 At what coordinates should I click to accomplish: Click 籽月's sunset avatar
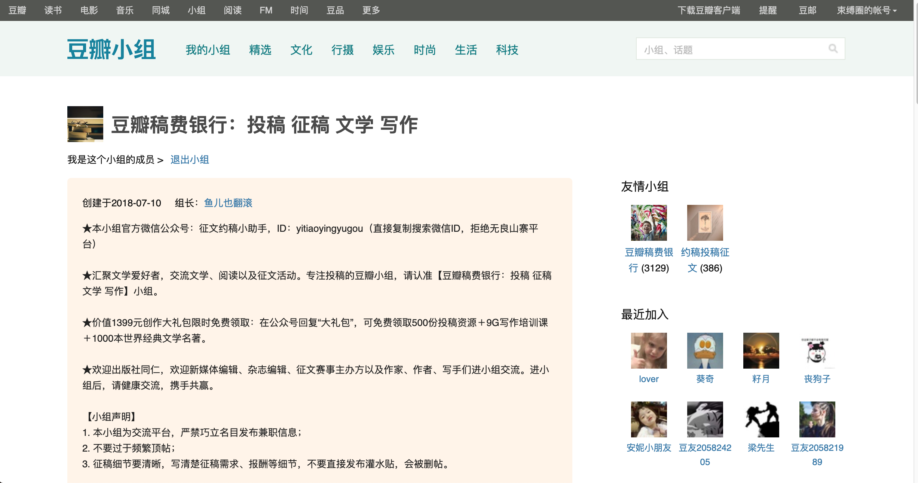click(x=761, y=351)
